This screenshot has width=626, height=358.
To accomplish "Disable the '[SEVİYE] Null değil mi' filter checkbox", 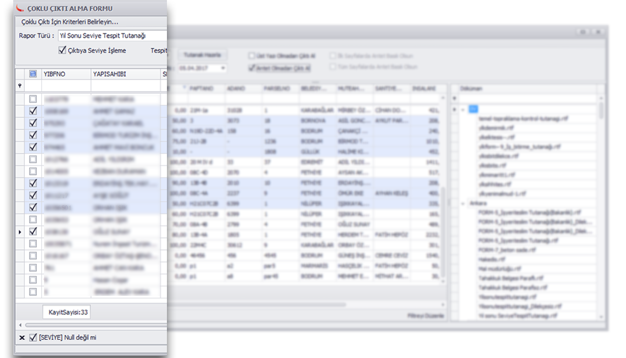I will pyautogui.click(x=33, y=338).
